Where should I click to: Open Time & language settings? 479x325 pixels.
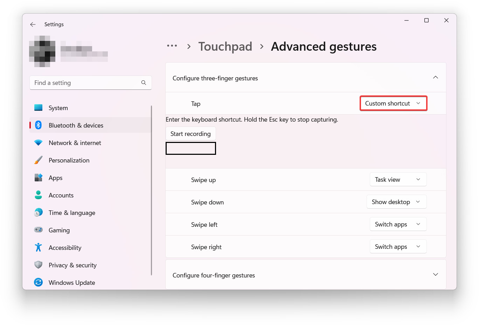39,212
